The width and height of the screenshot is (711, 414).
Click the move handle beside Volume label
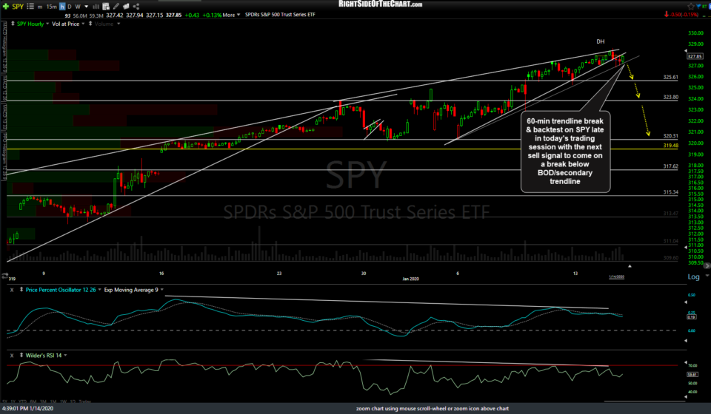[90, 24]
